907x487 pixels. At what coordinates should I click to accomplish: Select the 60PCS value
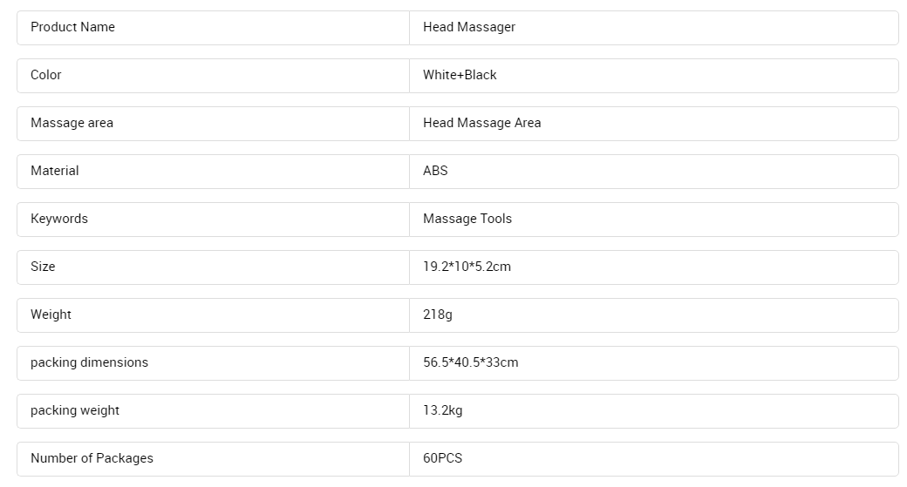[x=442, y=459]
